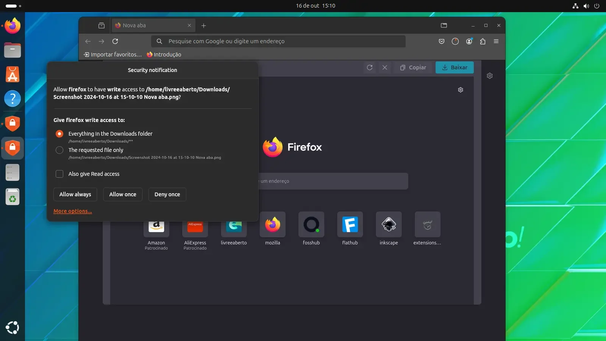Click the icon left of the minimize button
Screen dimensions: 606x341
click(444, 25)
